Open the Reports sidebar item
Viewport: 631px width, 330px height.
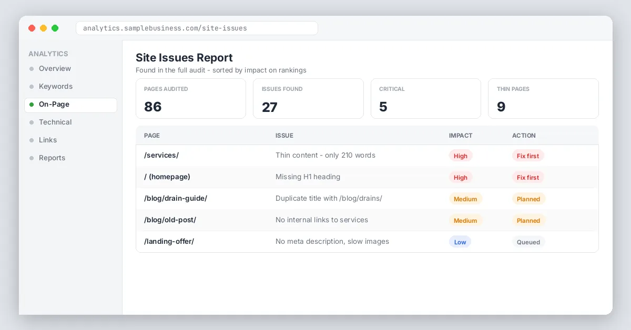click(70, 158)
